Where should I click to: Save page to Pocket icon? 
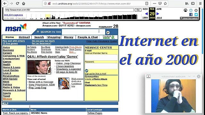point(160,4)
